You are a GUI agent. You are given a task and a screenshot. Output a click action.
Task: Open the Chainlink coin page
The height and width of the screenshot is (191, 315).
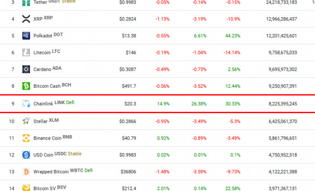click(43, 104)
